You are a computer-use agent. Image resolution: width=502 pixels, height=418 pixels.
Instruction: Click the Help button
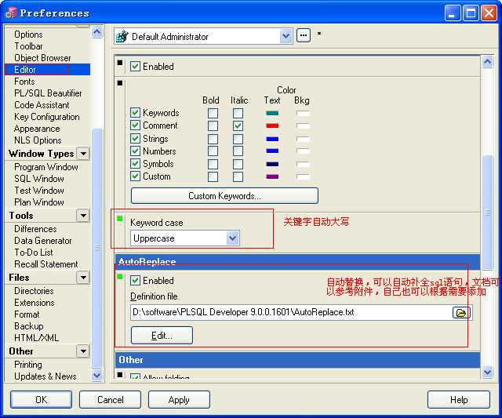[x=459, y=399]
